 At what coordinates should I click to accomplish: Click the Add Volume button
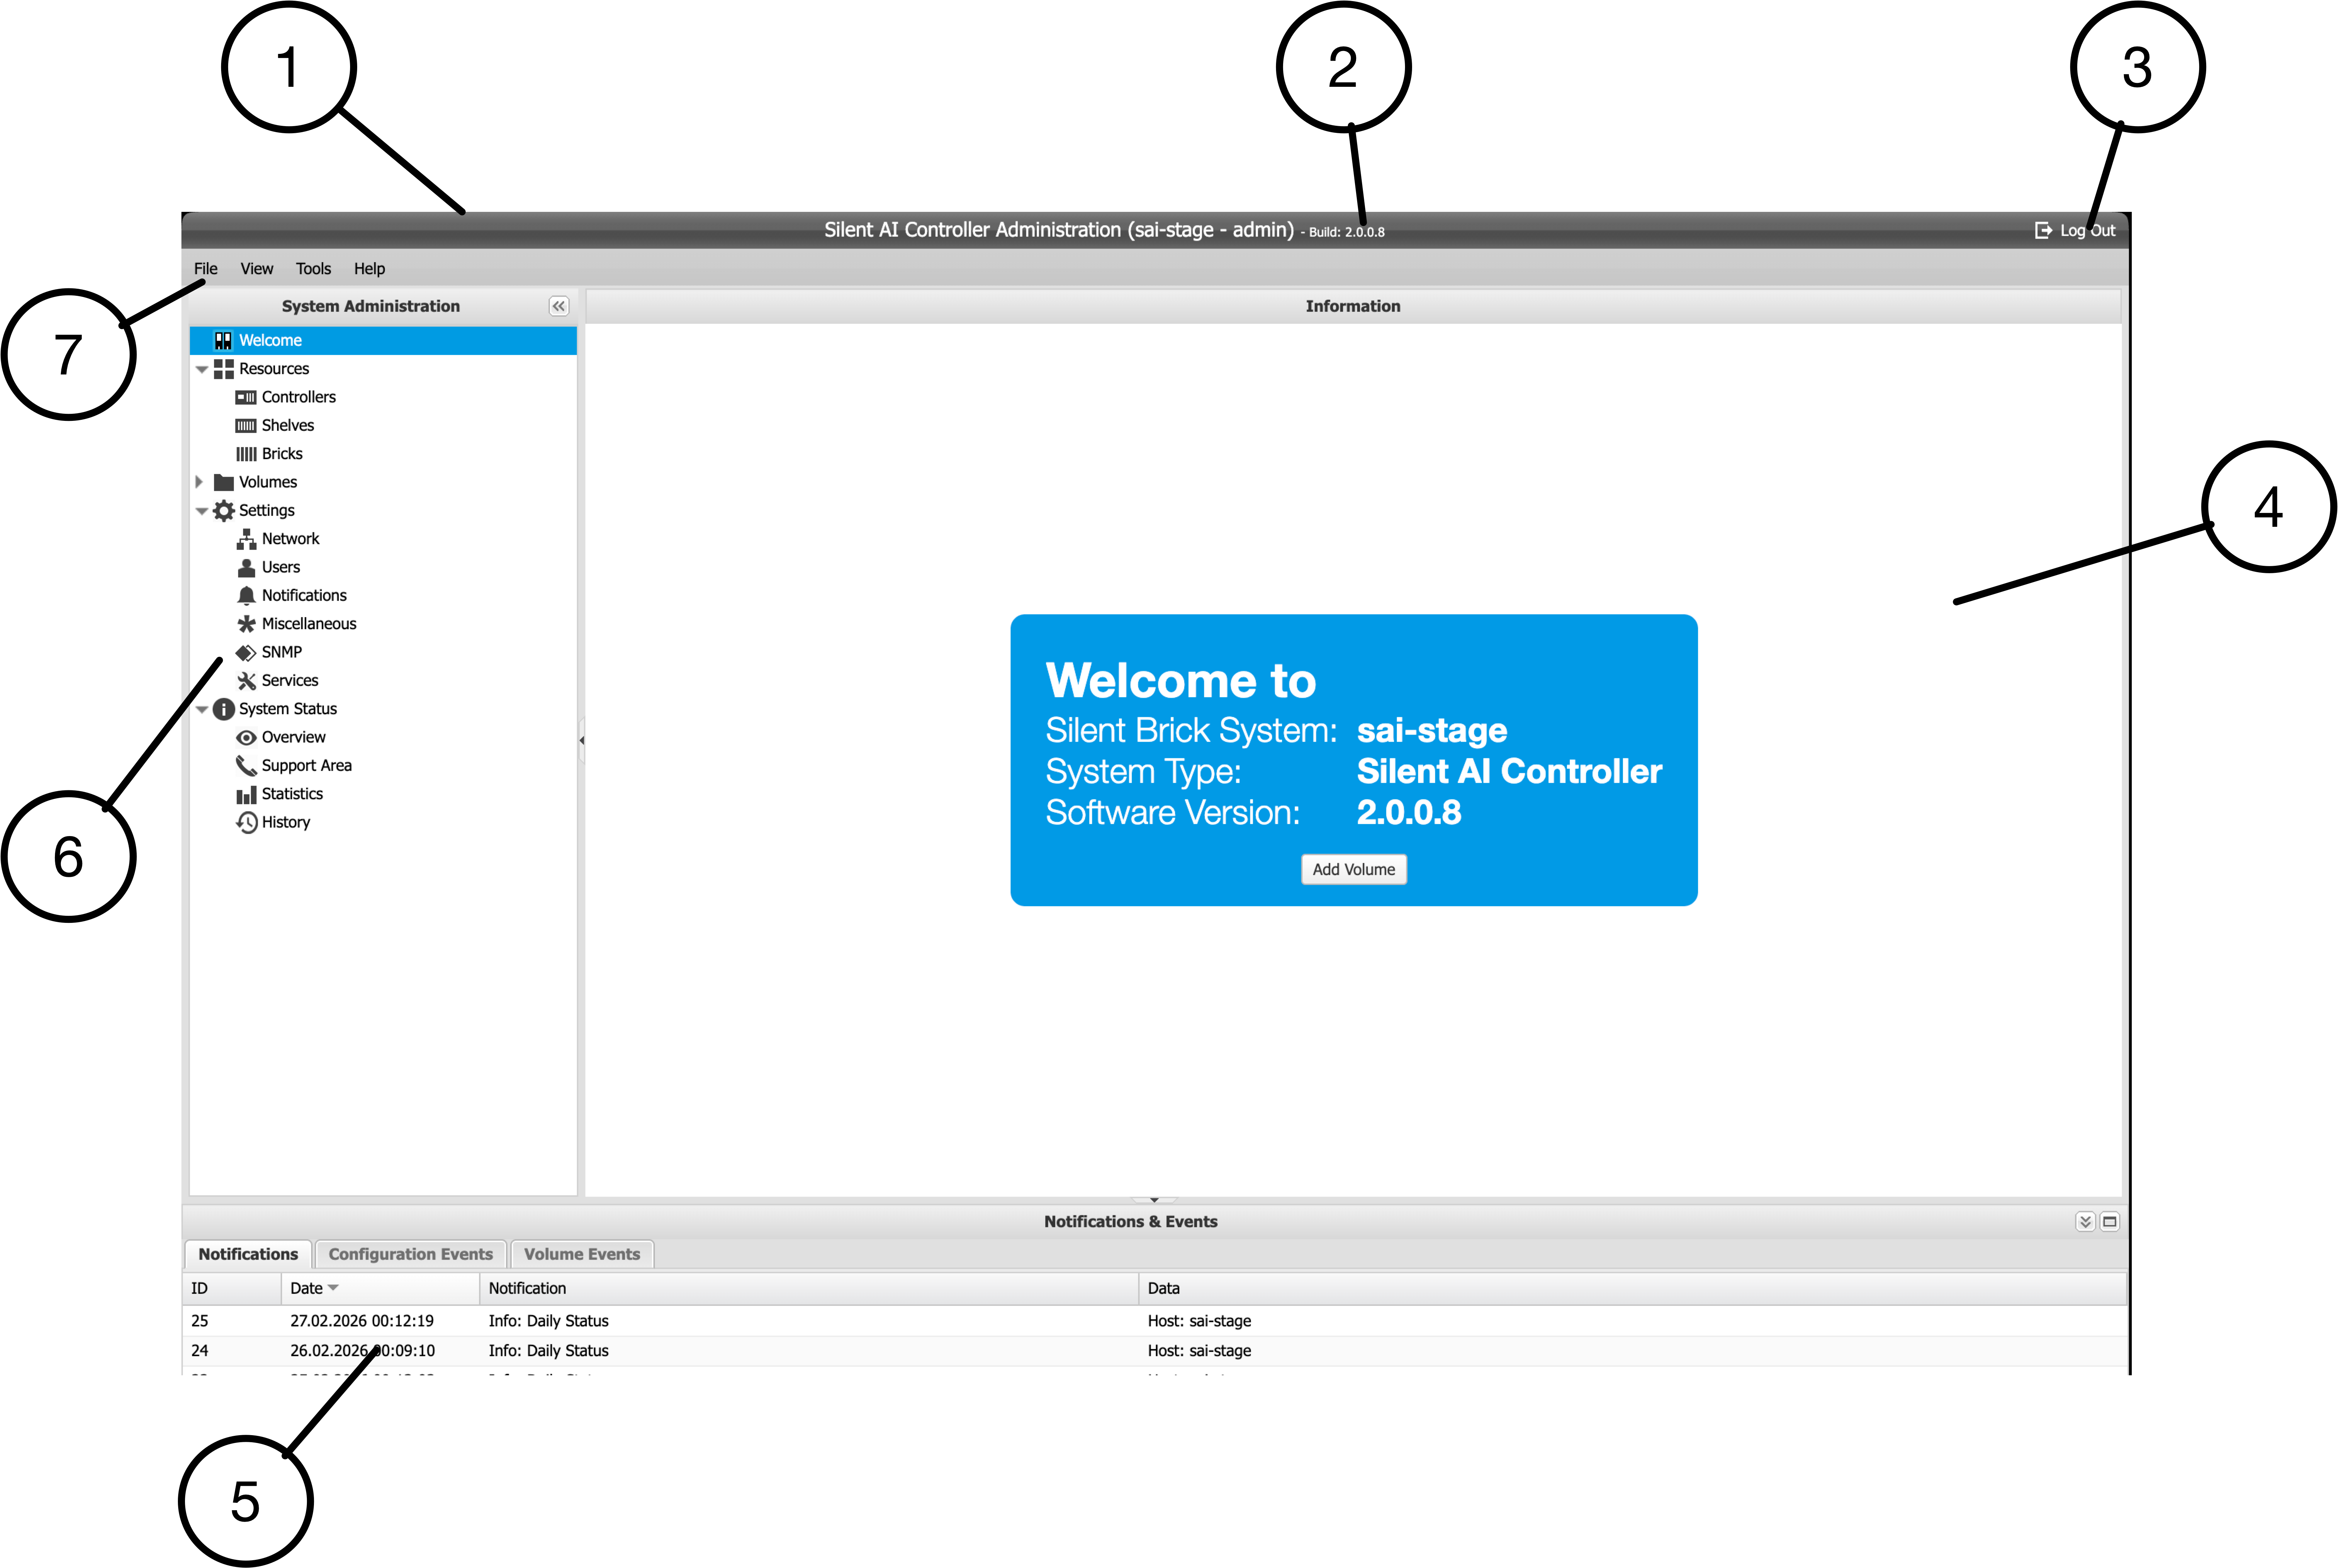pos(1353,869)
